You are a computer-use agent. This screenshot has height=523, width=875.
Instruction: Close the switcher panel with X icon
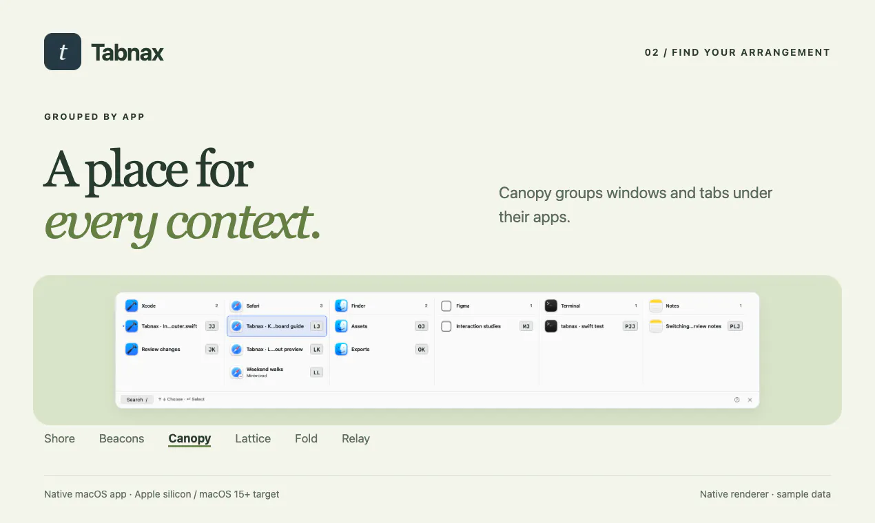[750, 400]
